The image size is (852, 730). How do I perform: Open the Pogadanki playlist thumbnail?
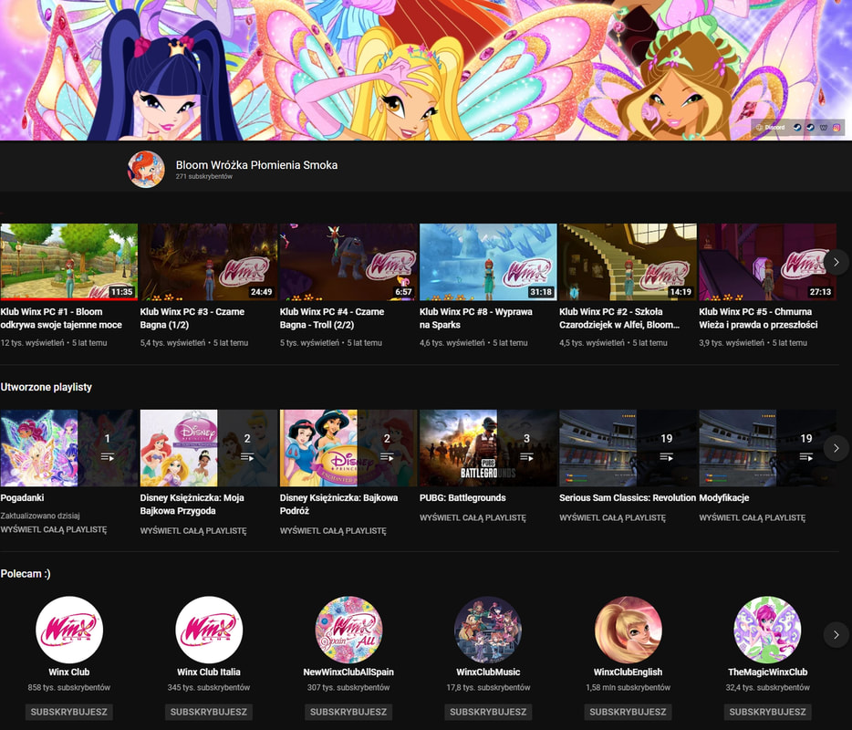point(69,448)
